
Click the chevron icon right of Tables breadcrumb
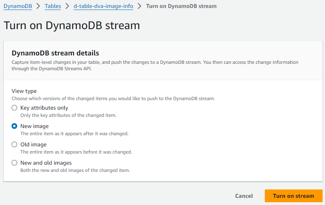pyautogui.click(x=68, y=6)
